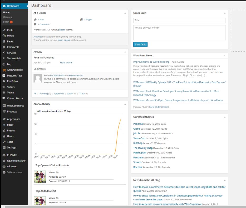Screen dimensions: 246x208
Task: Click the Users icon in sidebar
Action: [x=4, y=136]
